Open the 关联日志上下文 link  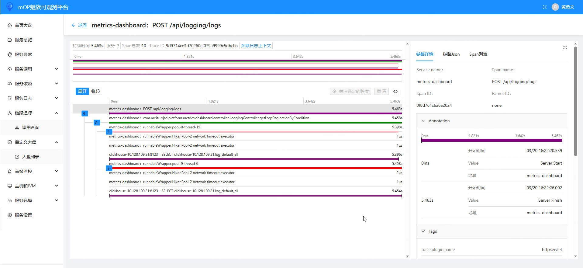(256, 46)
